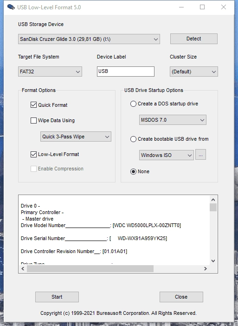Click inside the Device Label field
This screenshot has width=238, height=326.
point(126,72)
